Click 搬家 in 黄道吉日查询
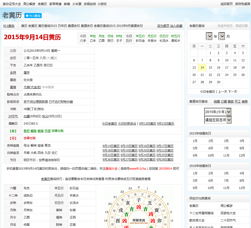 point(231,102)
